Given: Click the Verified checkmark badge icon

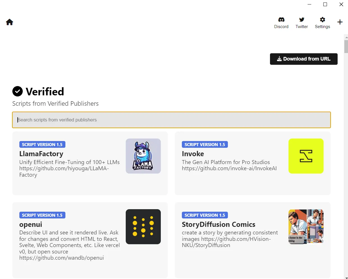Looking at the screenshot, I should click(x=17, y=91).
